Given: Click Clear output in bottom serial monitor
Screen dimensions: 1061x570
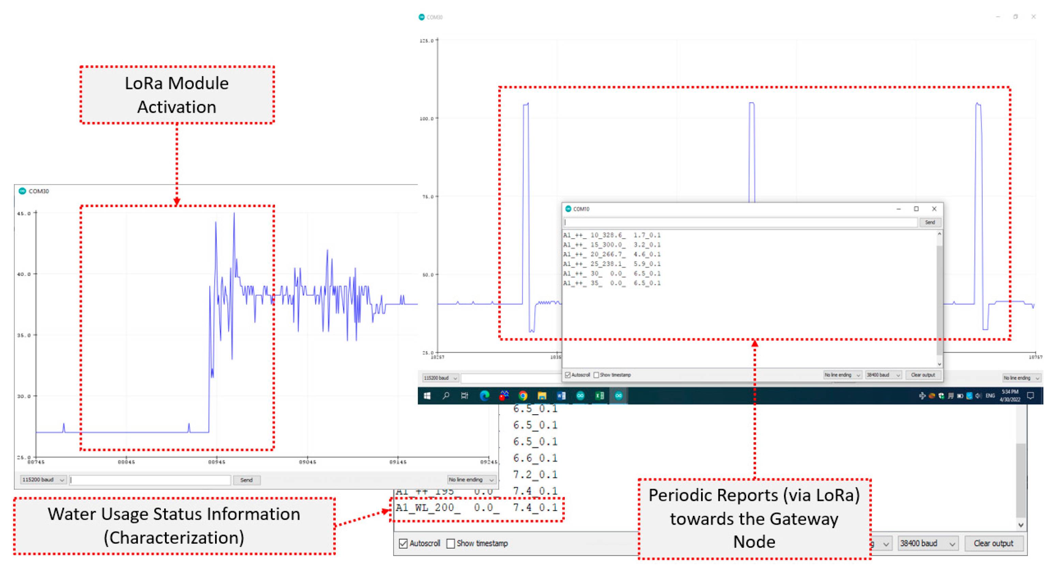Looking at the screenshot, I should tap(993, 543).
